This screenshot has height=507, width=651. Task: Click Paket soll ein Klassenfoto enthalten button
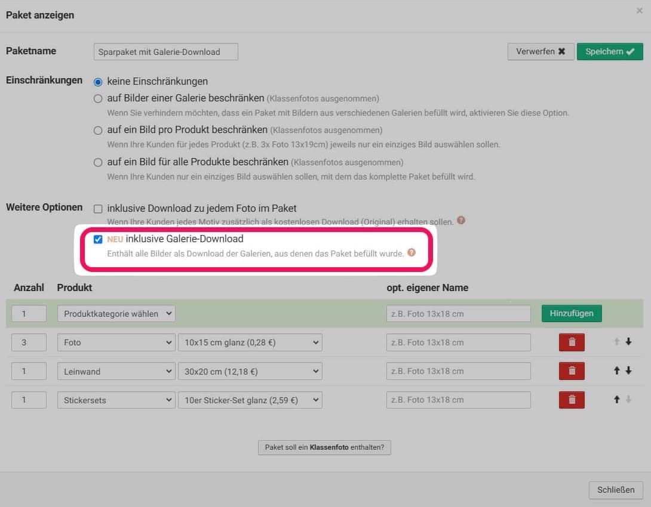(324, 447)
